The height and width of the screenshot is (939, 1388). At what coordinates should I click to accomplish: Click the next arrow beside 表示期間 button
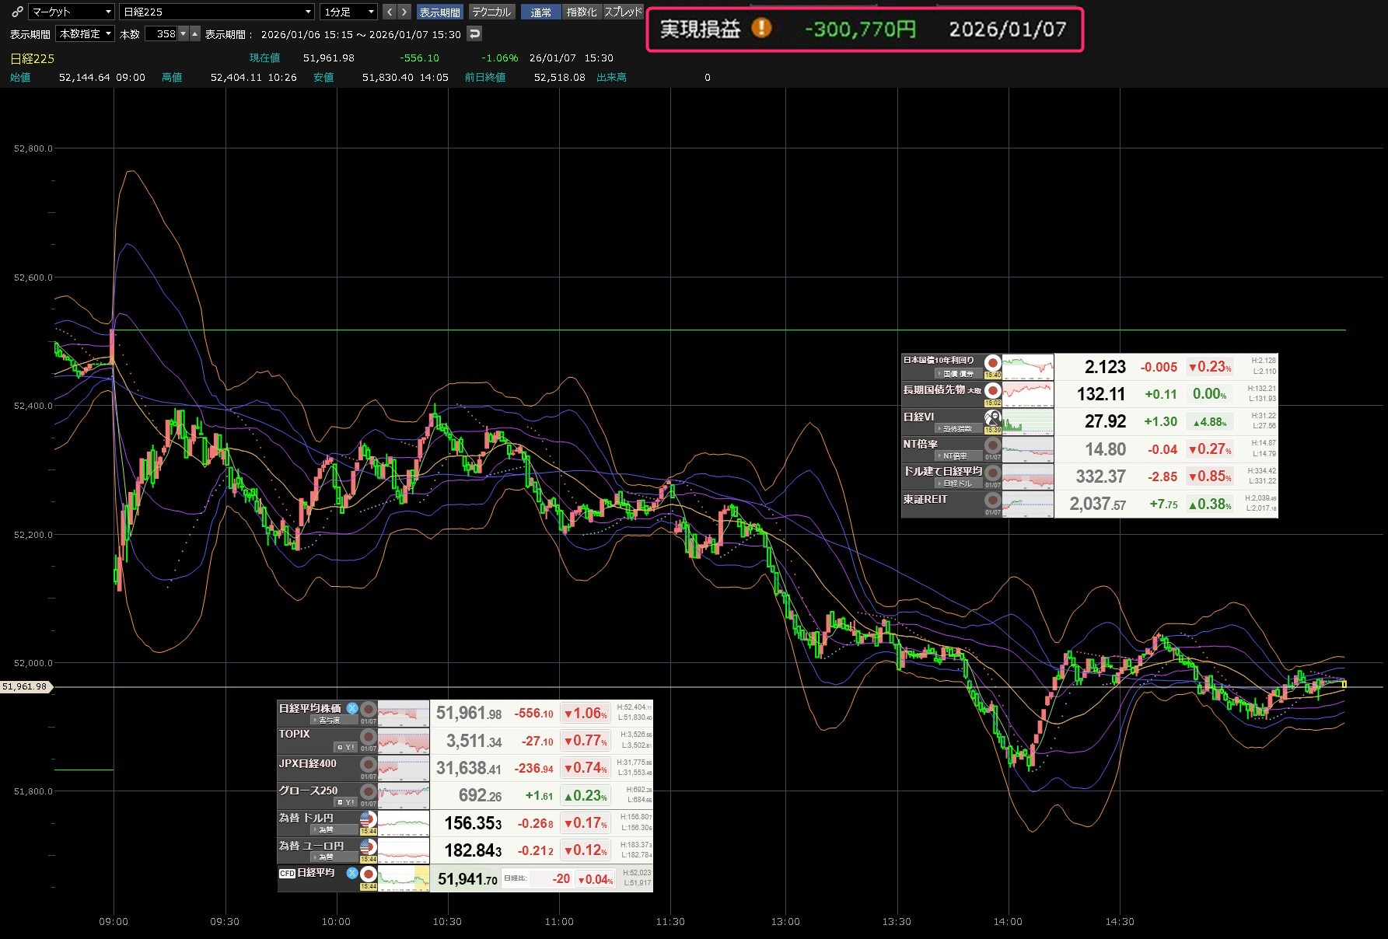pyautogui.click(x=404, y=12)
